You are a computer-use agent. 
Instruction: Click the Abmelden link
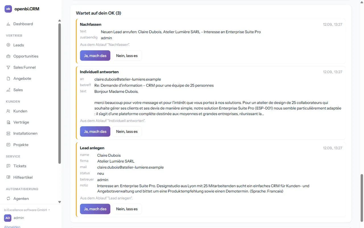coord(12,227)
